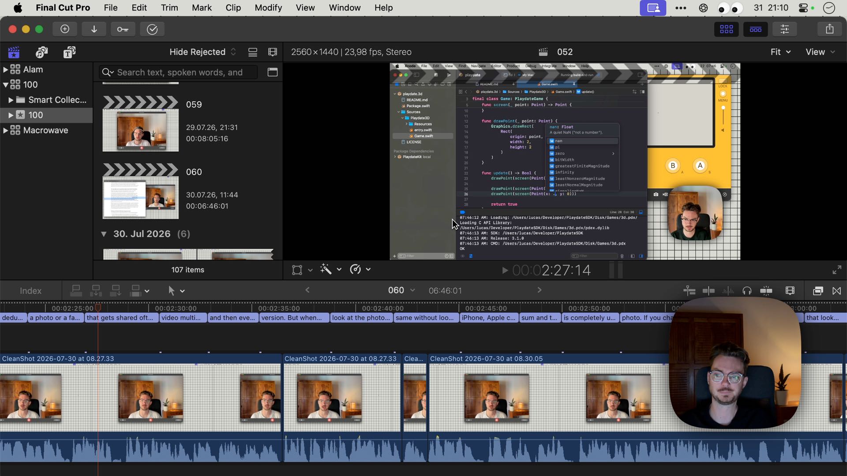Open Background Tasks checkmark icon
The width and height of the screenshot is (847, 476).
(152, 29)
